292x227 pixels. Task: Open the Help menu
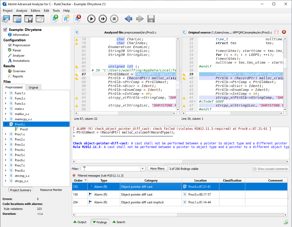[66, 11]
